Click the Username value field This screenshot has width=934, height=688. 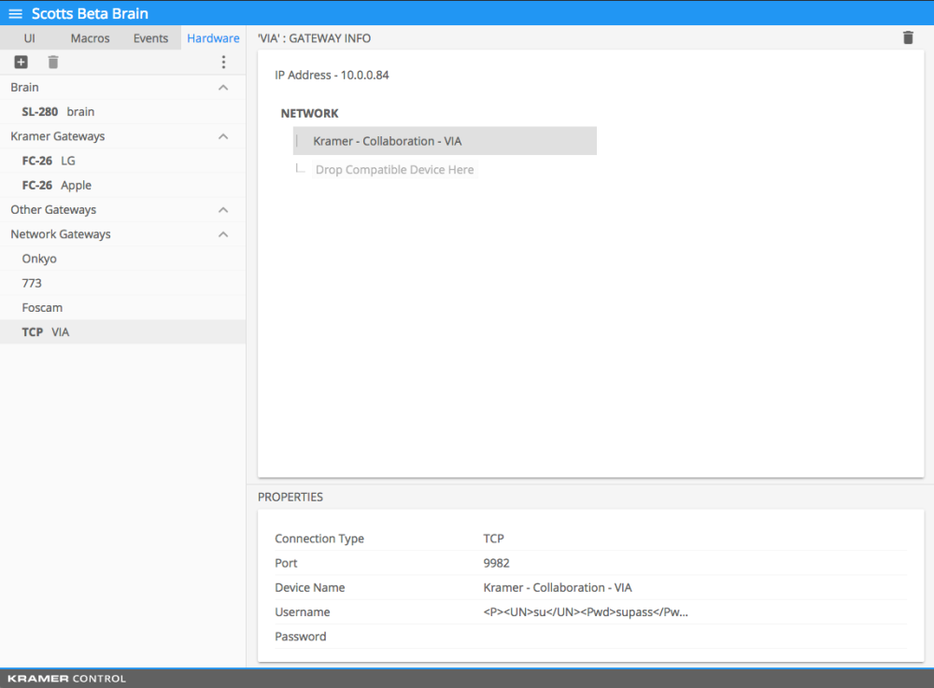point(586,611)
